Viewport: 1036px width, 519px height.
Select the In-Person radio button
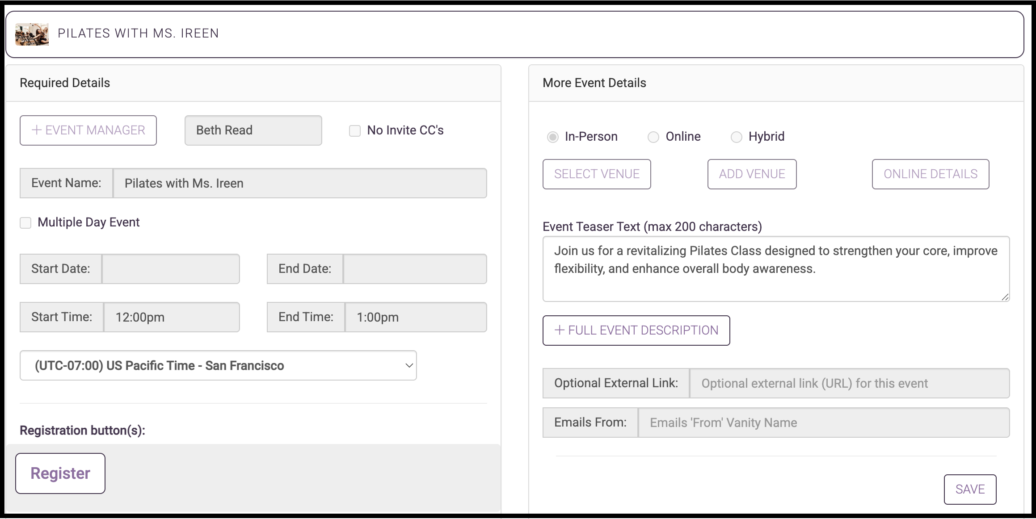click(x=553, y=137)
